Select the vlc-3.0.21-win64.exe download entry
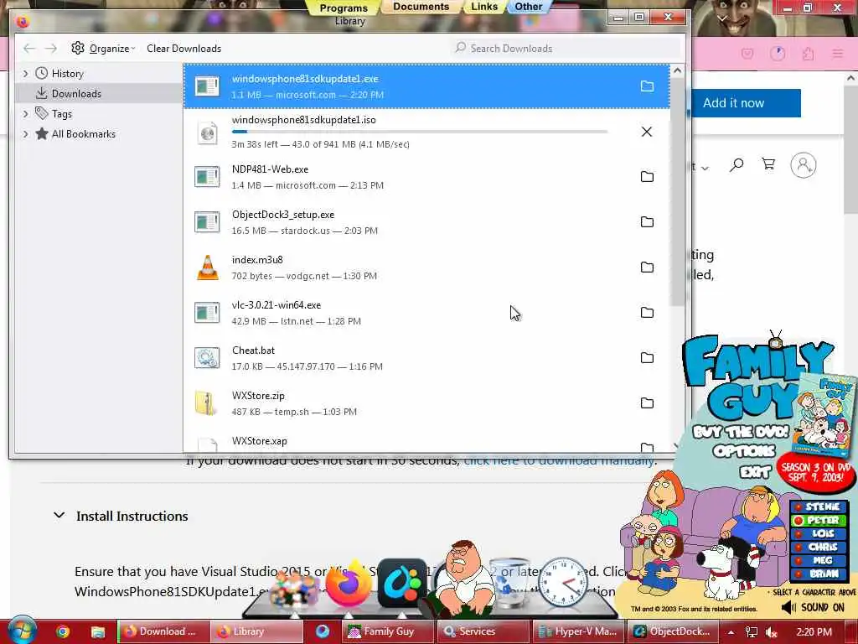858x644 pixels. tap(426, 313)
